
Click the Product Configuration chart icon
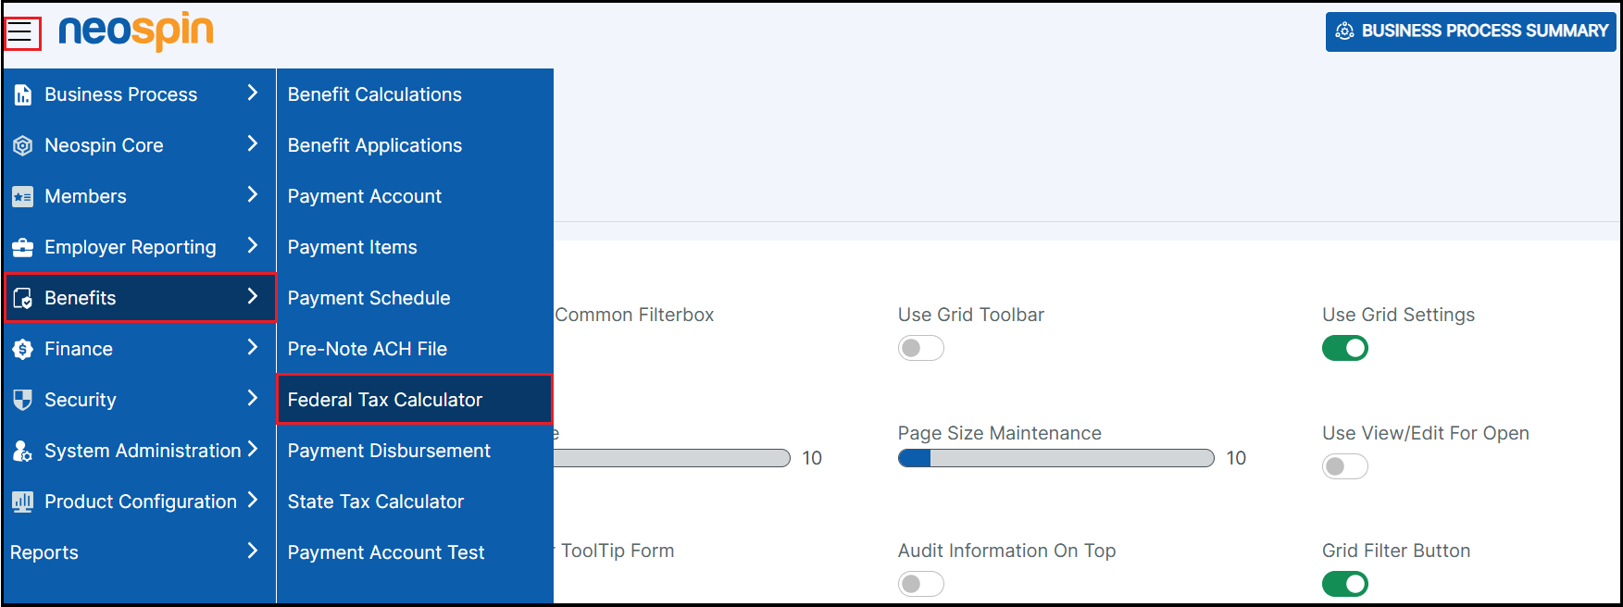(23, 502)
